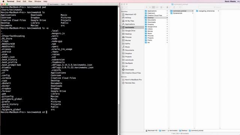The height and width of the screenshot is (135, 240).
Task: Open the Window menu
Action: coord(37,1)
